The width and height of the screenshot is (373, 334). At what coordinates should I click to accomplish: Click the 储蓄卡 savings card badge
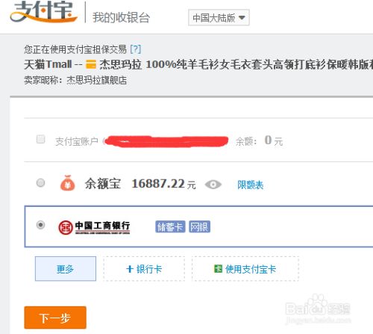[170, 227]
